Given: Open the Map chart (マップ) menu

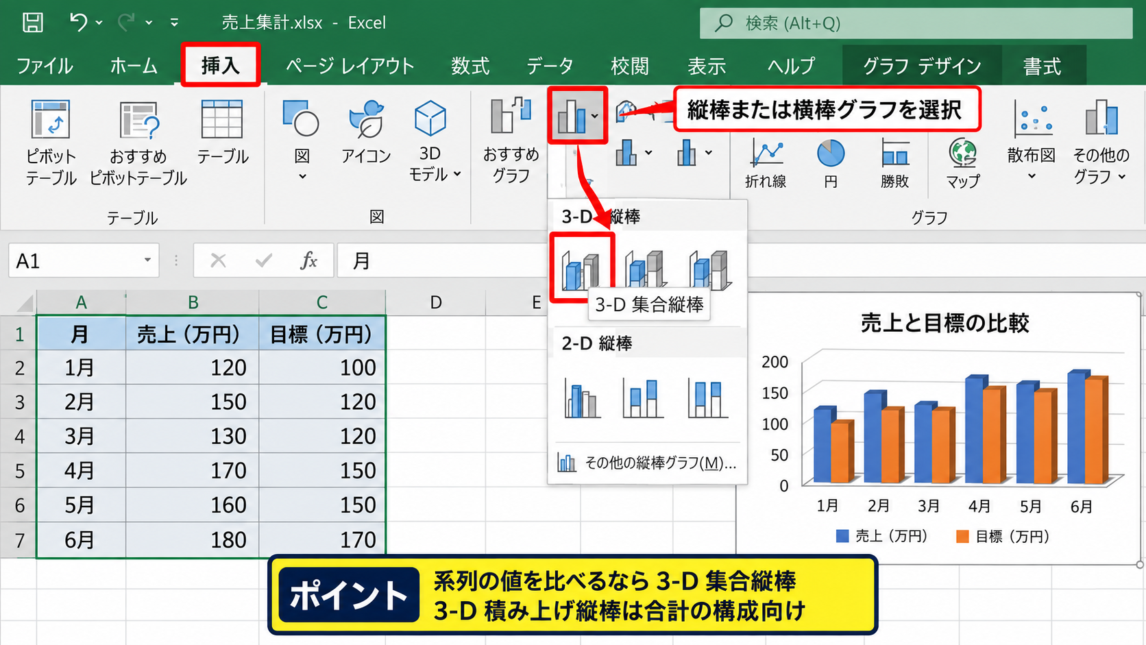Looking at the screenshot, I should click(963, 163).
